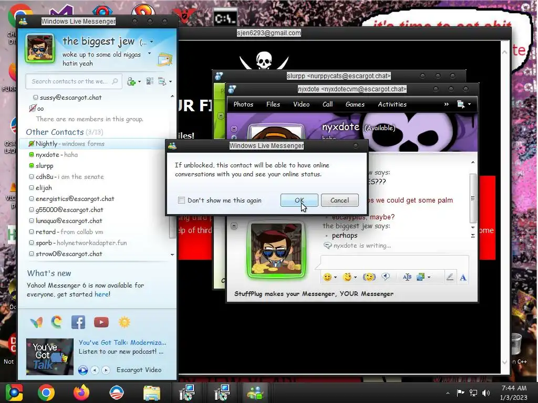
Task: Select sporb contact in the list
Action: (92, 242)
